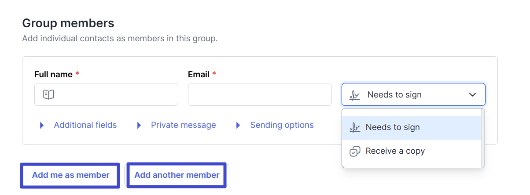Open the Private message link
This screenshot has width=530, height=195.
tap(183, 125)
